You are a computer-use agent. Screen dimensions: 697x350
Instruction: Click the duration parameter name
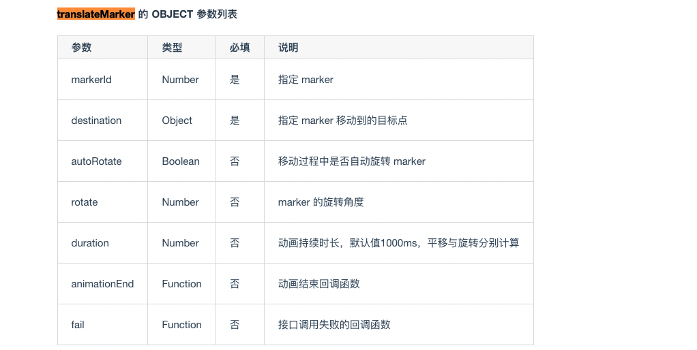click(90, 243)
